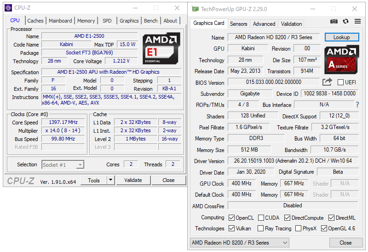This screenshot has width=368, height=252.
Task: Click the CPU-Z title bar app icon
Action: coord(8,8)
